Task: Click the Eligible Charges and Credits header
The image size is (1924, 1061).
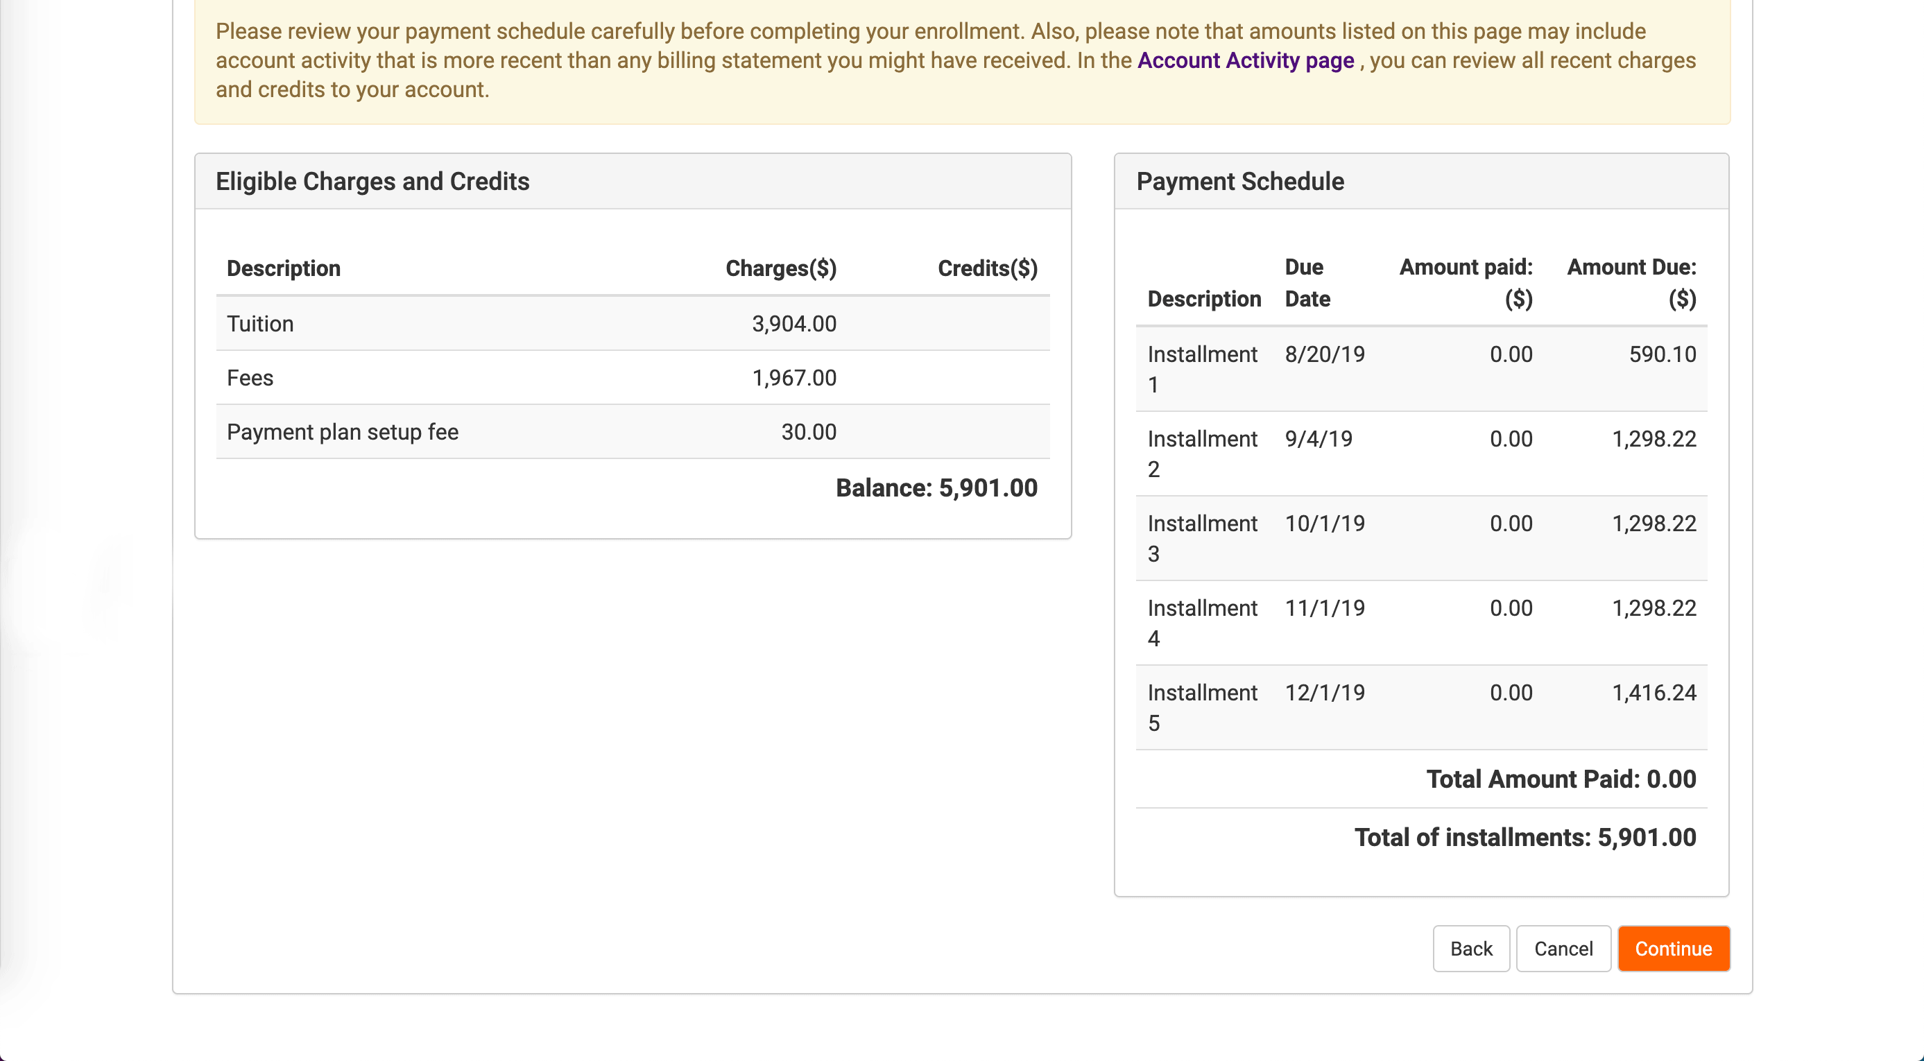Action: pos(372,181)
